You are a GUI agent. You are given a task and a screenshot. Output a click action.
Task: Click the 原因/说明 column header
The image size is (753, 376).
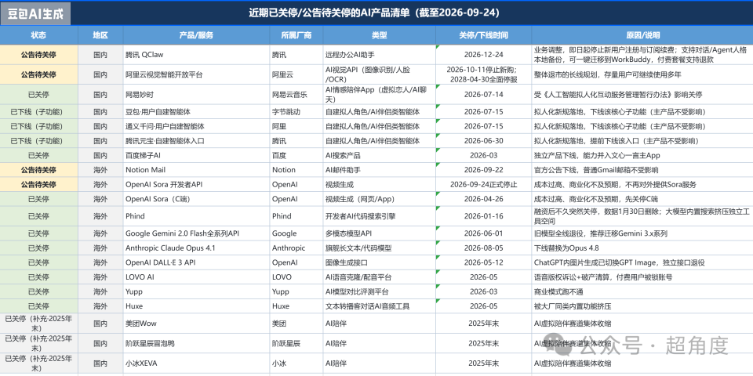click(642, 35)
